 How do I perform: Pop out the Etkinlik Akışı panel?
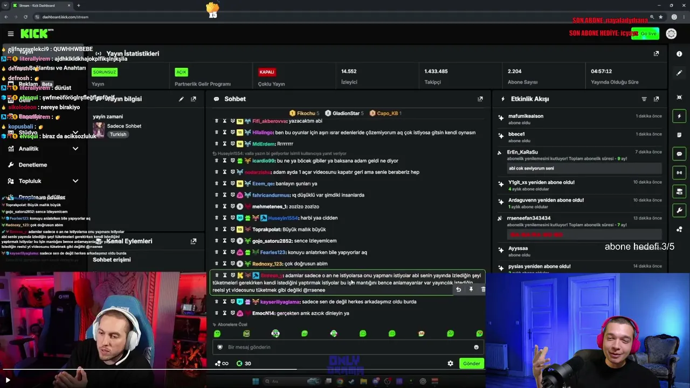coord(656,99)
